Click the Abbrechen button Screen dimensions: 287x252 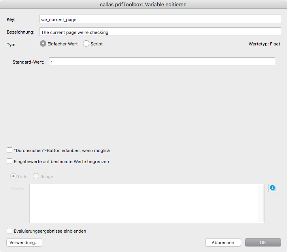coord(223,243)
